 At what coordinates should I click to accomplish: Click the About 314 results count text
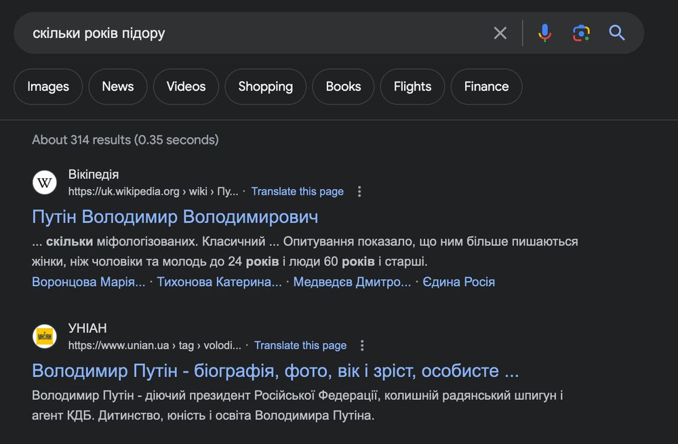pos(125,140)
